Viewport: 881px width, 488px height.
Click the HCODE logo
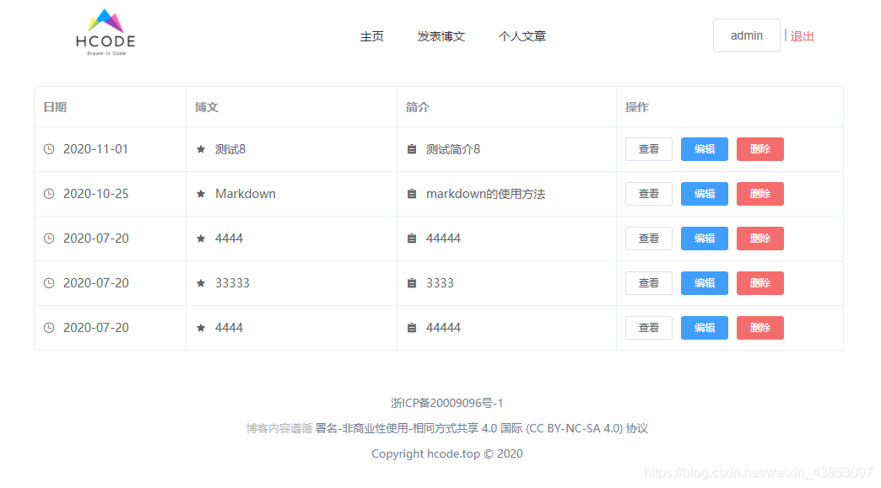(x=105, y=32)
